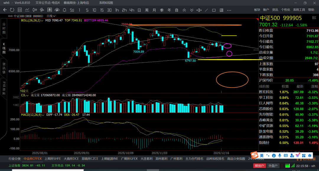Toggle Sogou punctuation mode button
The image size is (319, 171).
(268, 156)
